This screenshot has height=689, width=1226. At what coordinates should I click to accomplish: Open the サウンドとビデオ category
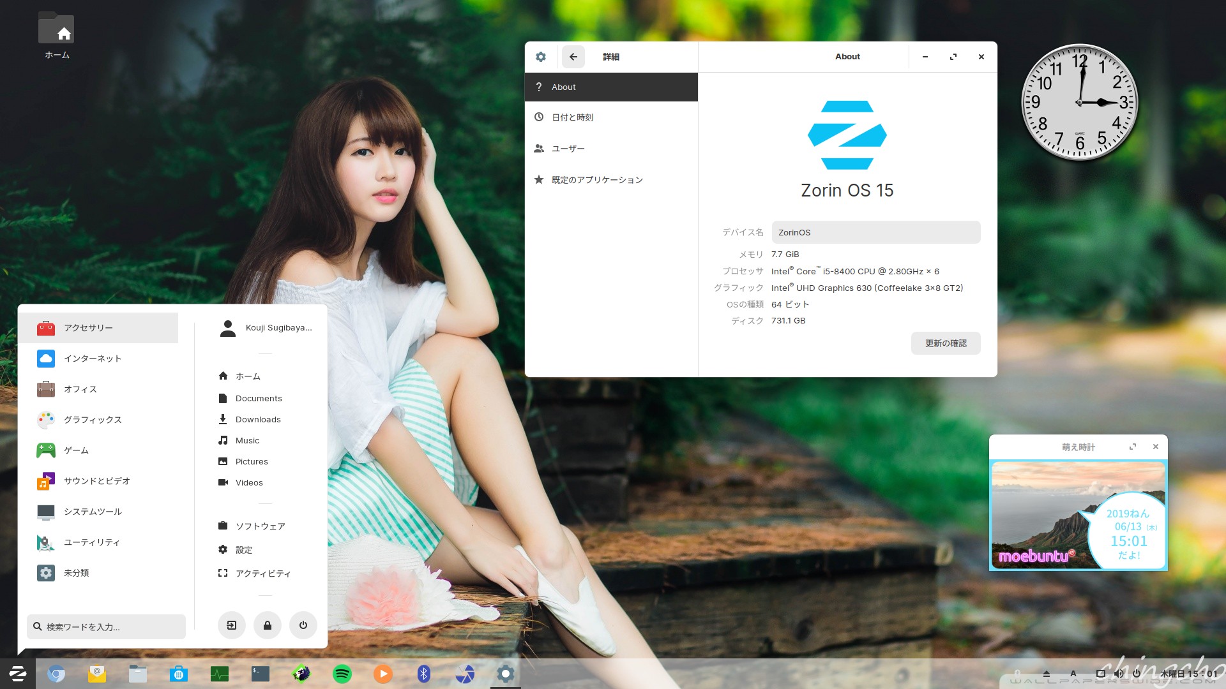[x=98, y=481]
